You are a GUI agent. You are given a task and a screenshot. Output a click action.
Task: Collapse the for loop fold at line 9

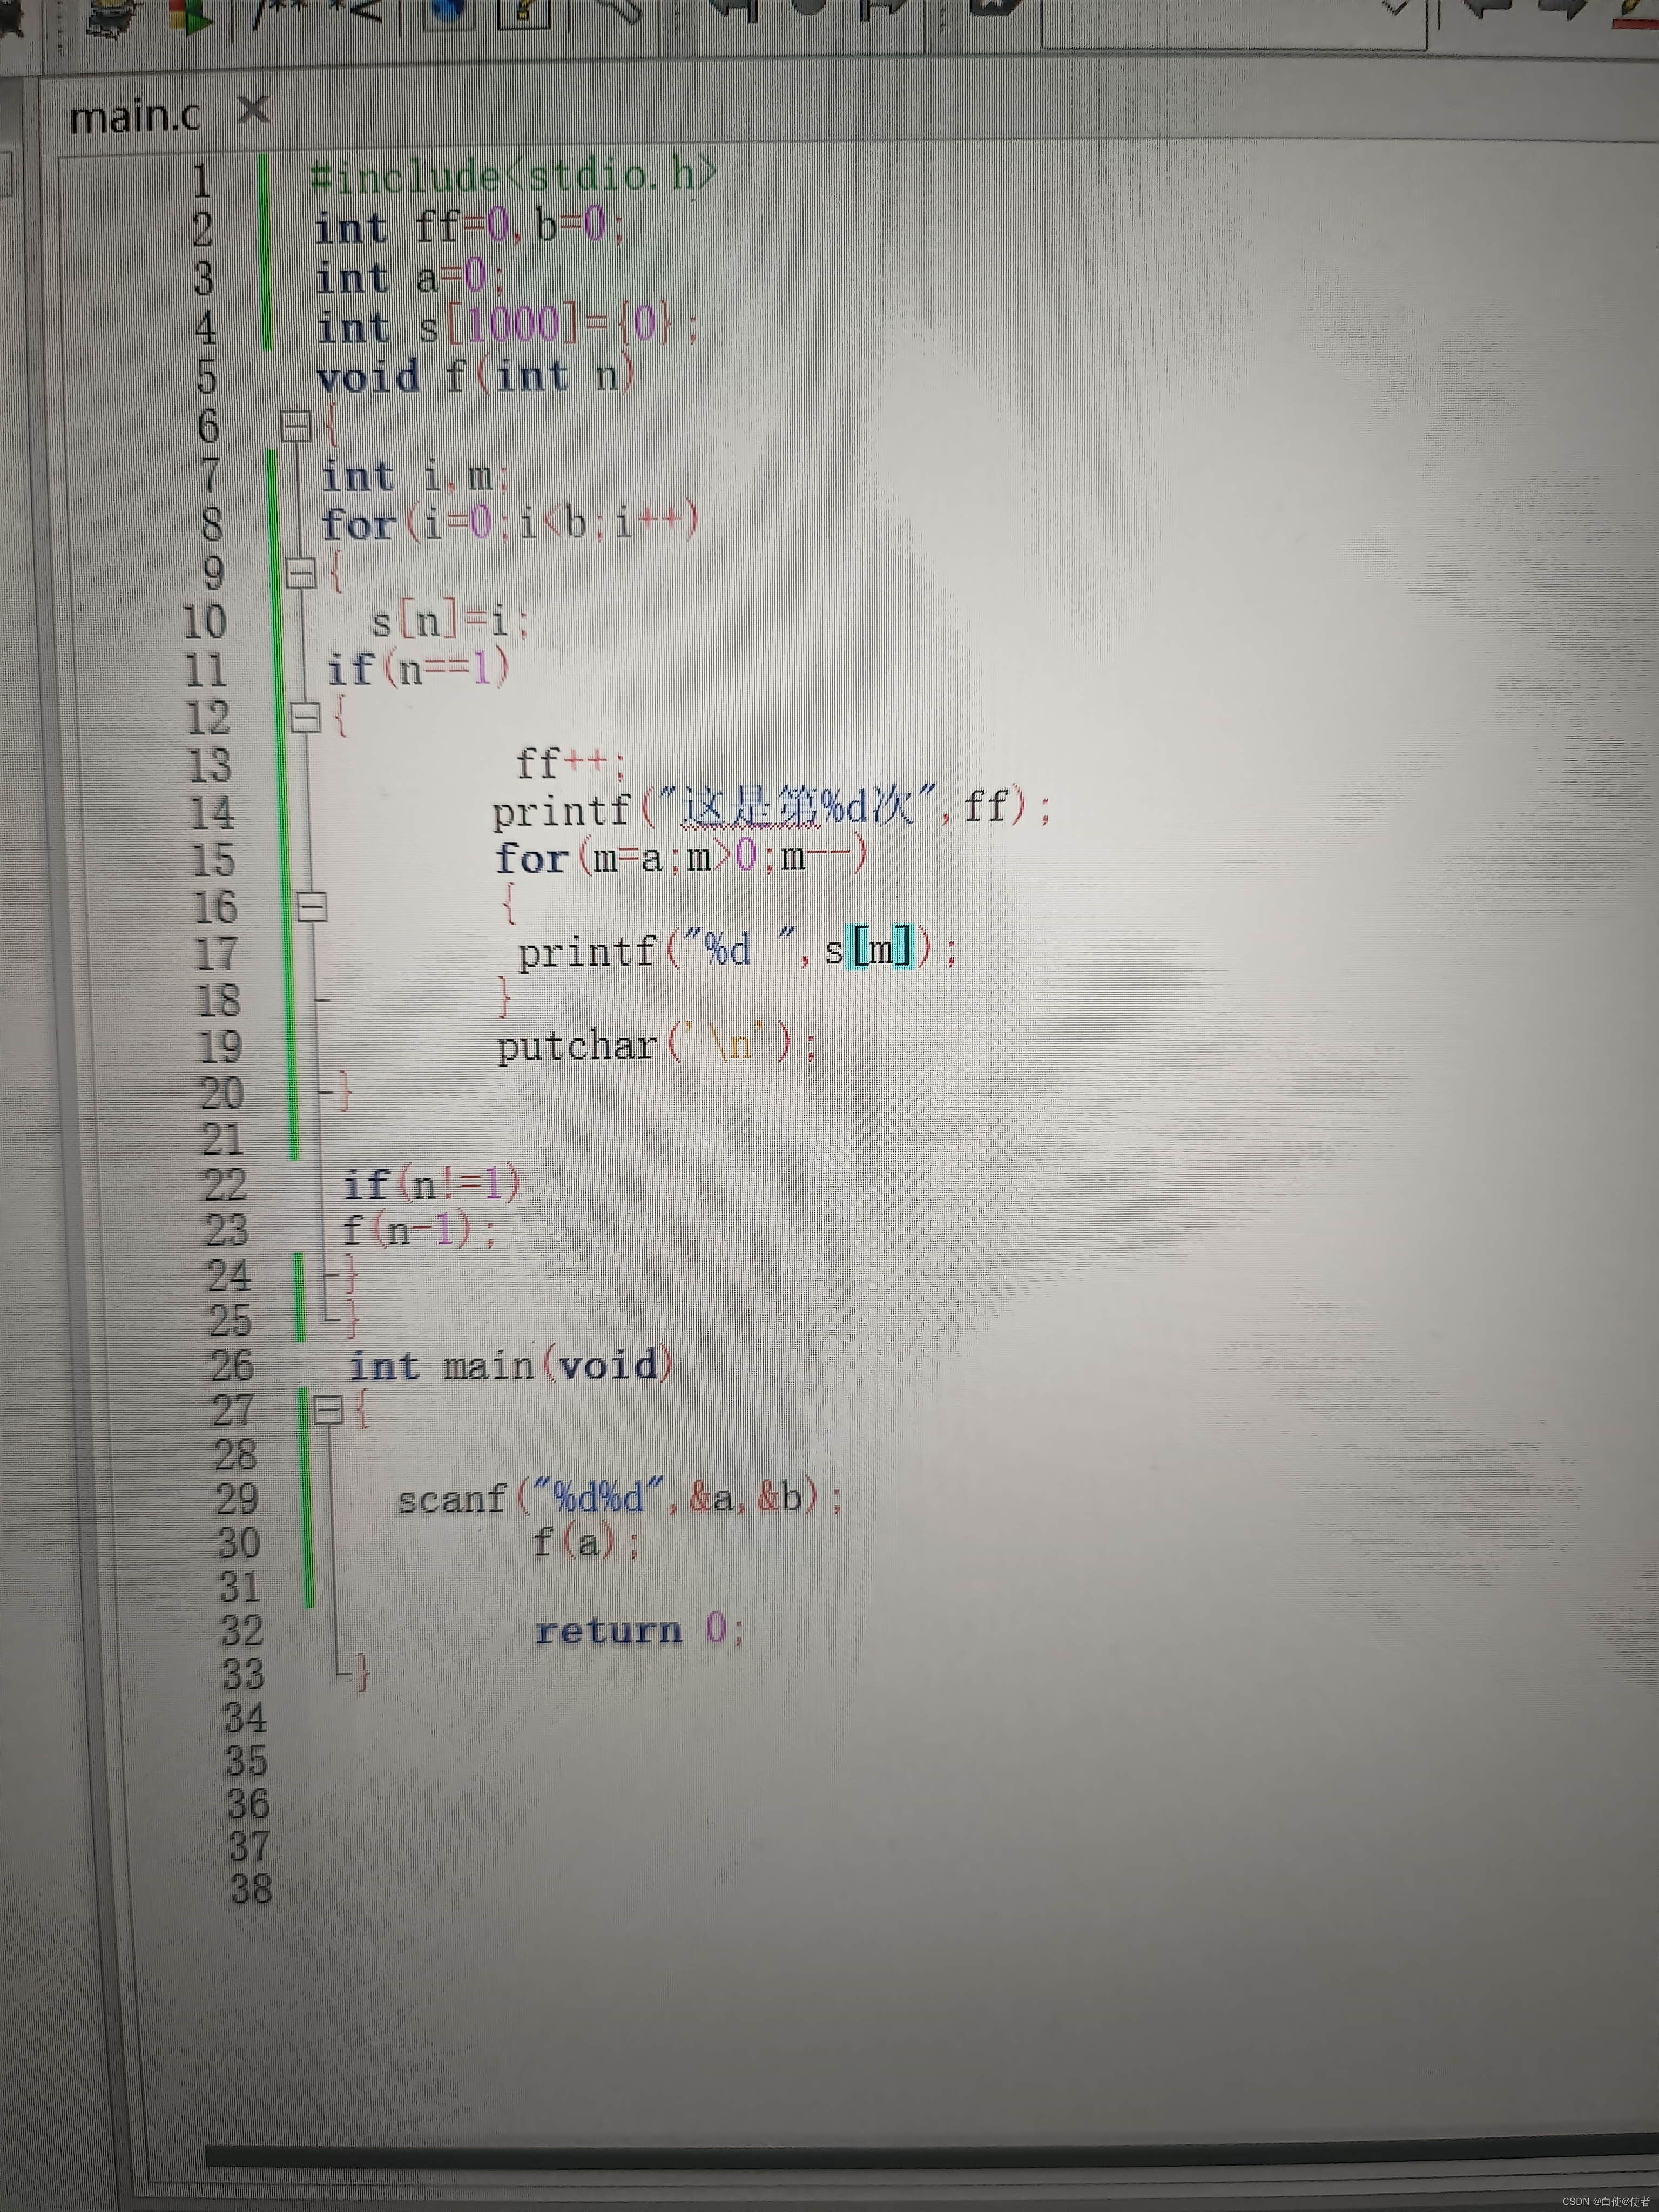[301, 573]
